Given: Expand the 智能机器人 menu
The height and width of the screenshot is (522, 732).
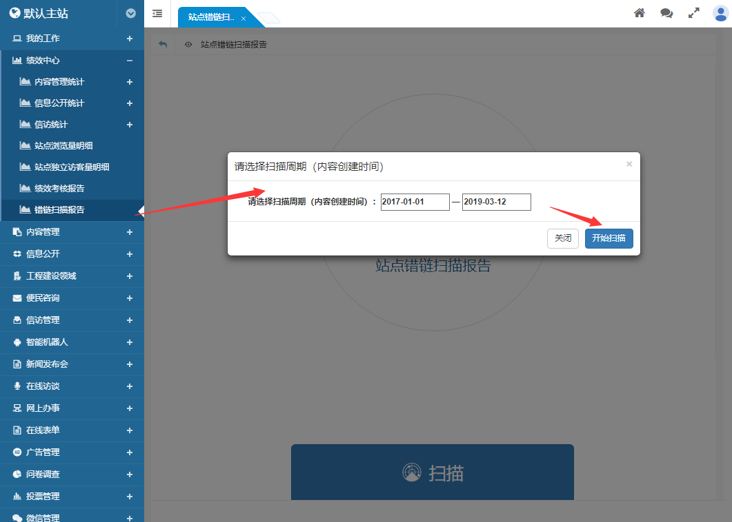Looking at the screenshot, I should coord(129,342).
